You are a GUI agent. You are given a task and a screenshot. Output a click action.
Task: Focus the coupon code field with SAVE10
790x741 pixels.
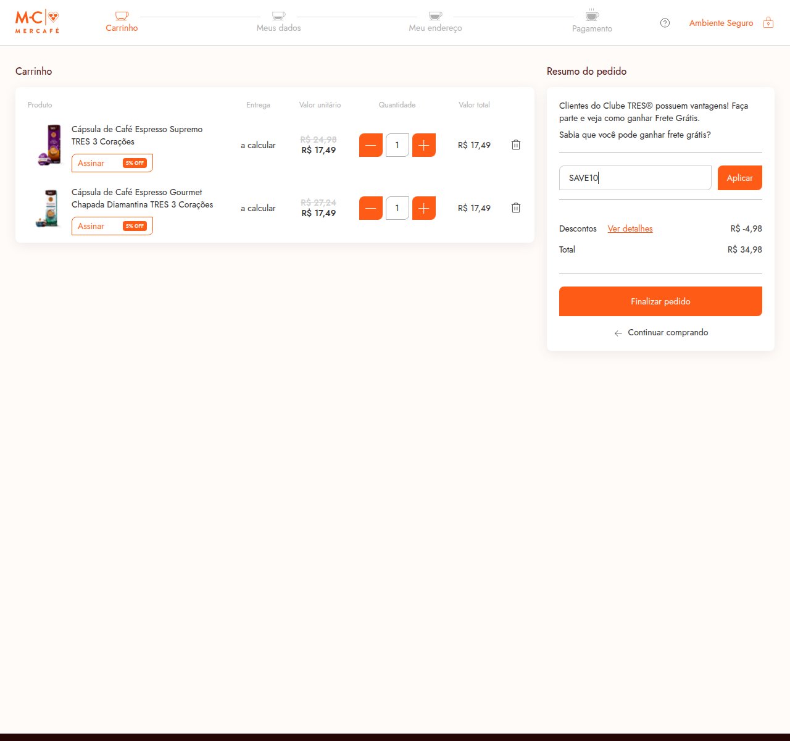tap(635, 178)
